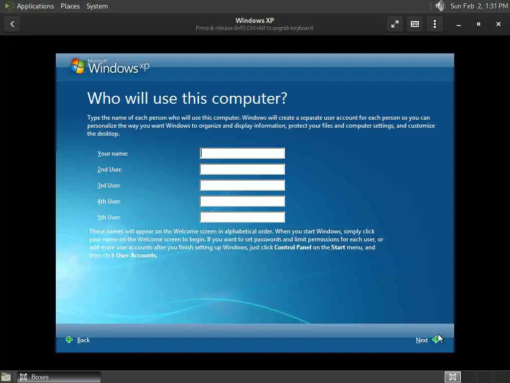Viewport: 510px width, 383px height.
Task: Go back in the Boxes header bar
Action: click(x=12, y=24)
